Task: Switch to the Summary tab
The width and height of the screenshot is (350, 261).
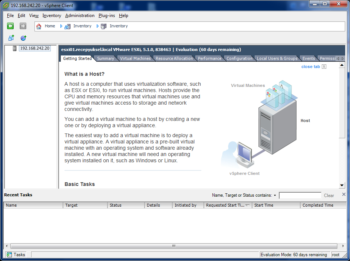Action: tap(106, 58)
